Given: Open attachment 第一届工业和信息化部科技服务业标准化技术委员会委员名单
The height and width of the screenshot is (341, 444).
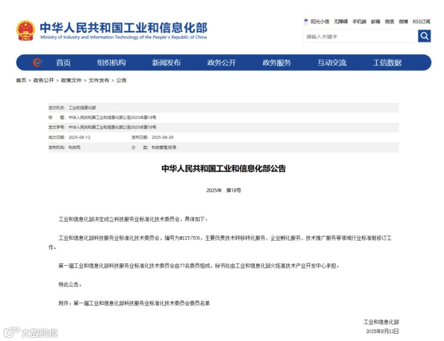Looking at the screenshot, I should 141,303.
